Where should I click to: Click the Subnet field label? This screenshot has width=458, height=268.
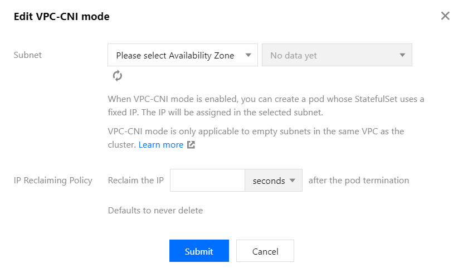pyautogui.click(x=28, y=55)
